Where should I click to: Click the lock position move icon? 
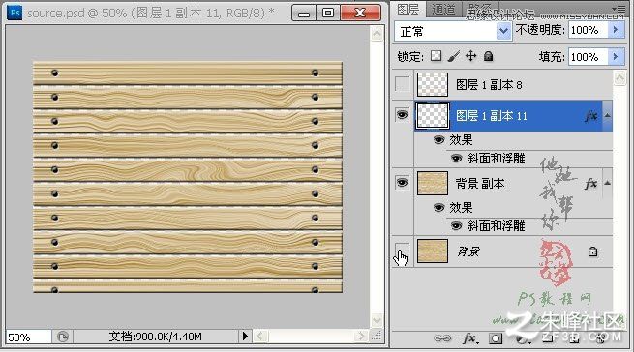(471, 56)
